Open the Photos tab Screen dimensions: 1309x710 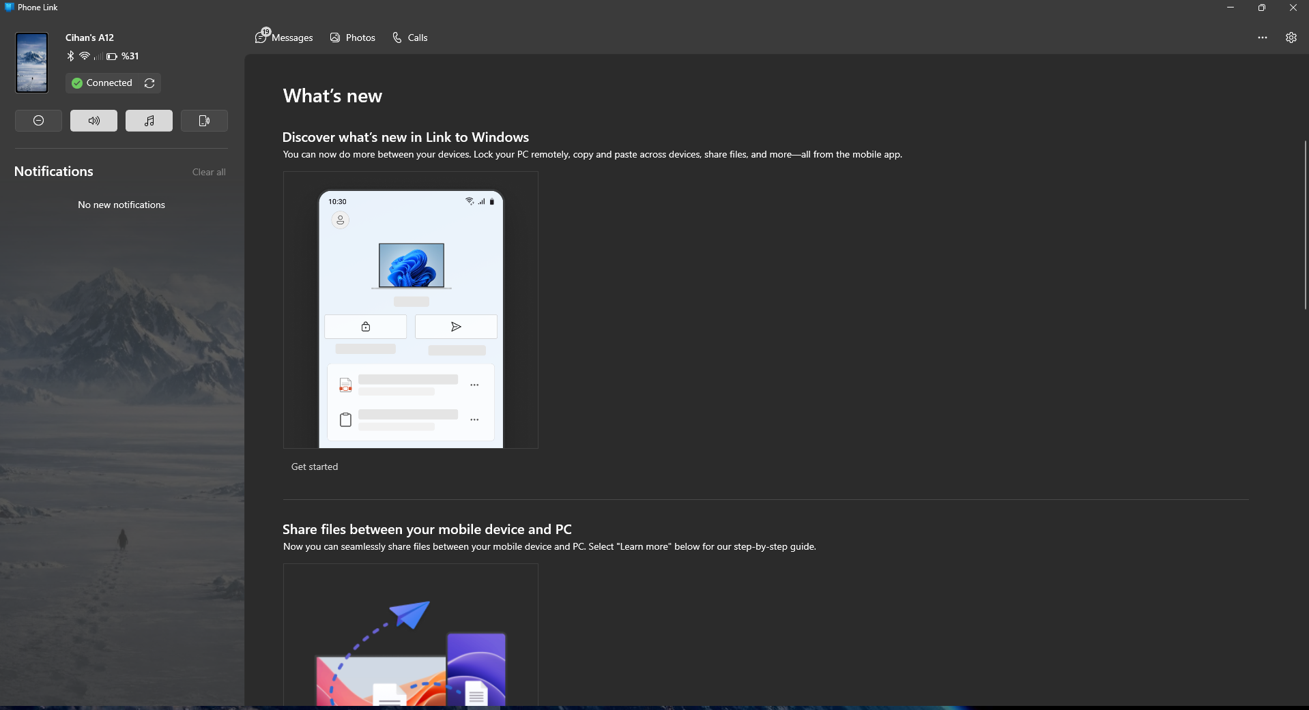pyautogui.click(x=352, y=38)
